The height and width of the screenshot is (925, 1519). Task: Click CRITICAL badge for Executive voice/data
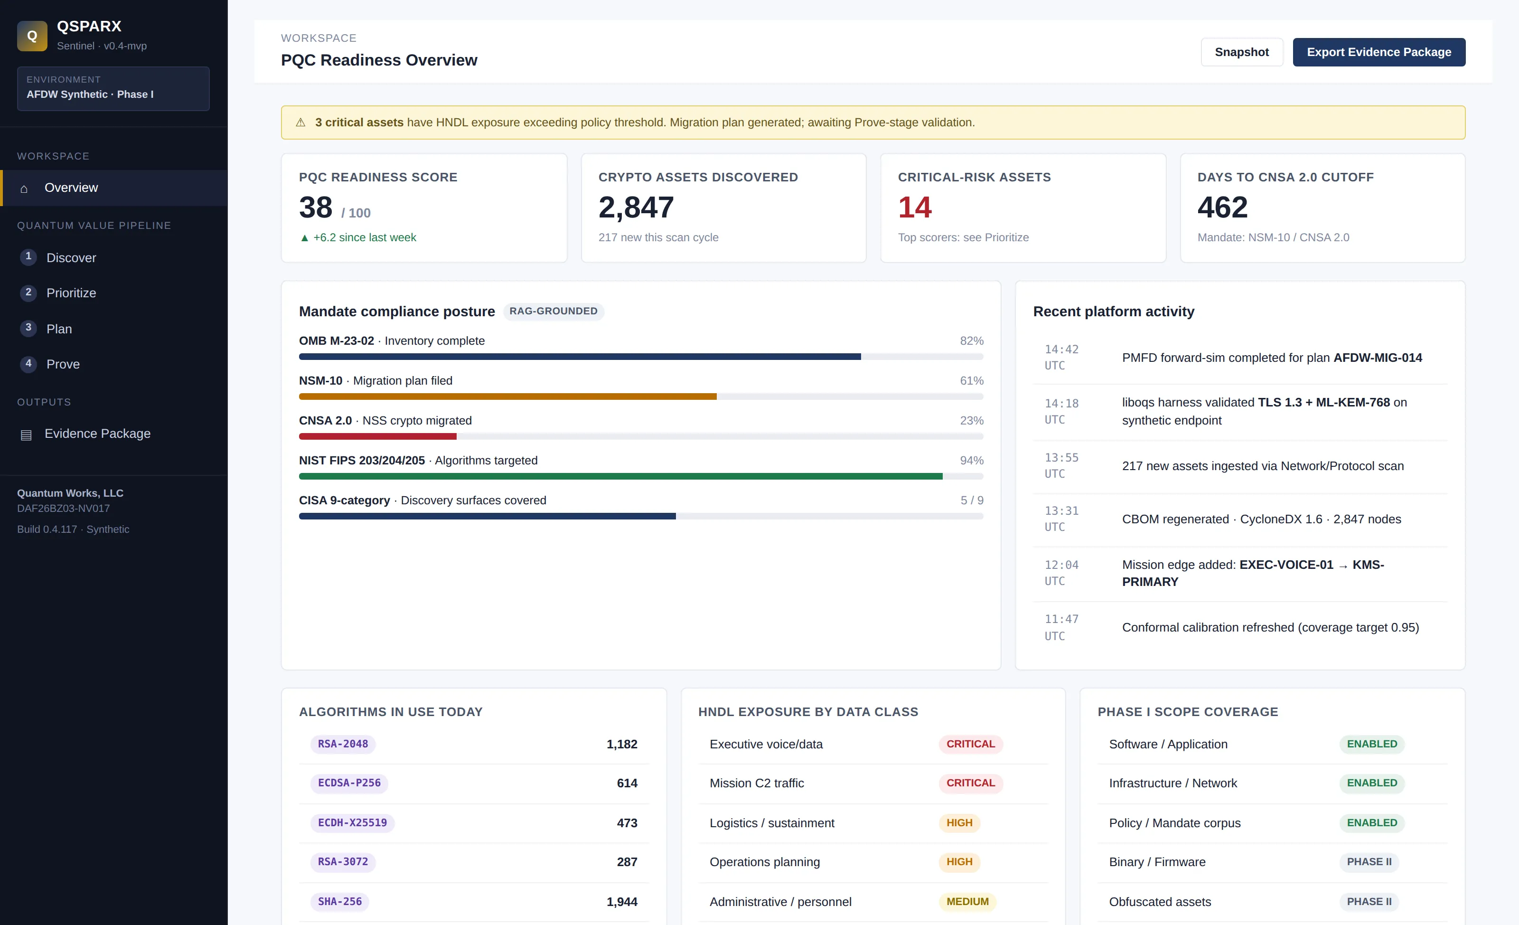(x=970, y=744)
